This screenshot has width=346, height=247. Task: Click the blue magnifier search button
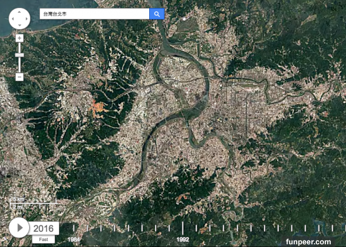pyautogui.click(x=157, y=14)
